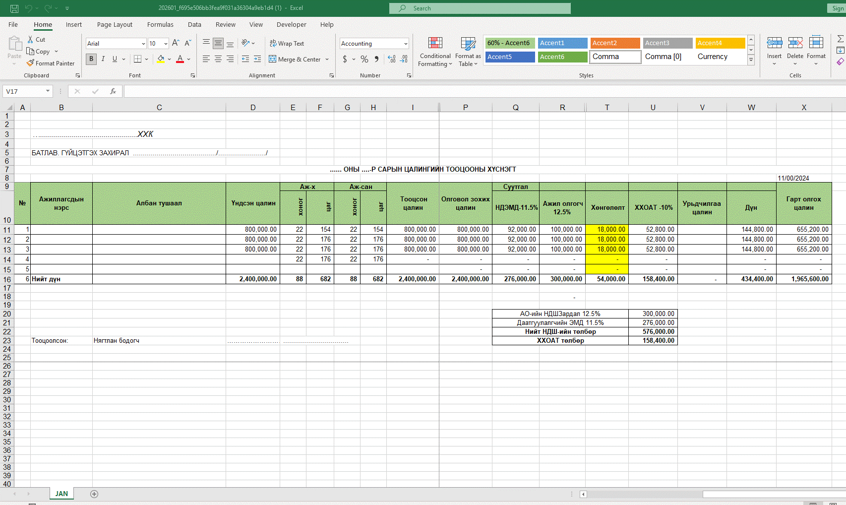Add a new sheet with plus icon

[94, 494]
